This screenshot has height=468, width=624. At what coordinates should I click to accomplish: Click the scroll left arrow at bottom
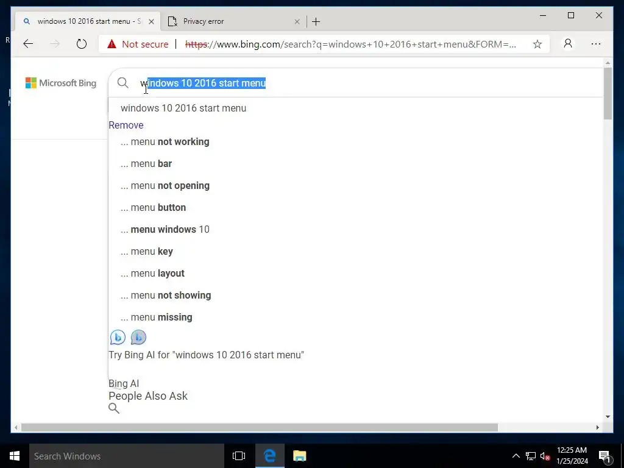click(x=16, y=427)
